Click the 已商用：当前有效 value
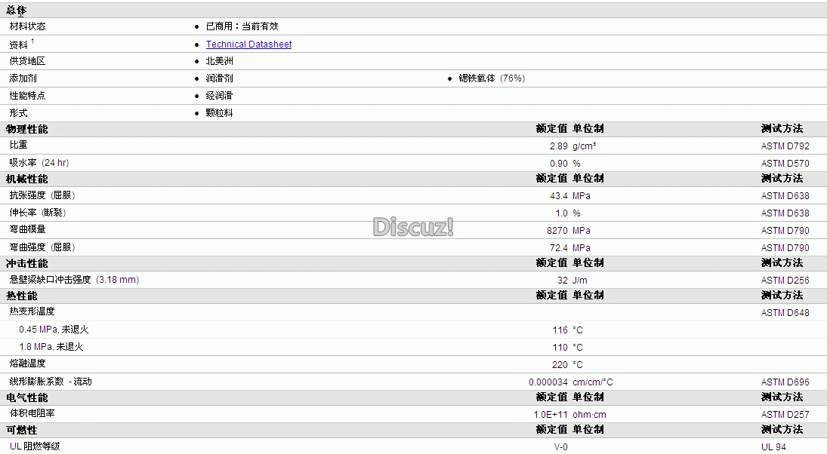Screen dimensions: 827x454 pyautogui.click(x=242, y=26)
